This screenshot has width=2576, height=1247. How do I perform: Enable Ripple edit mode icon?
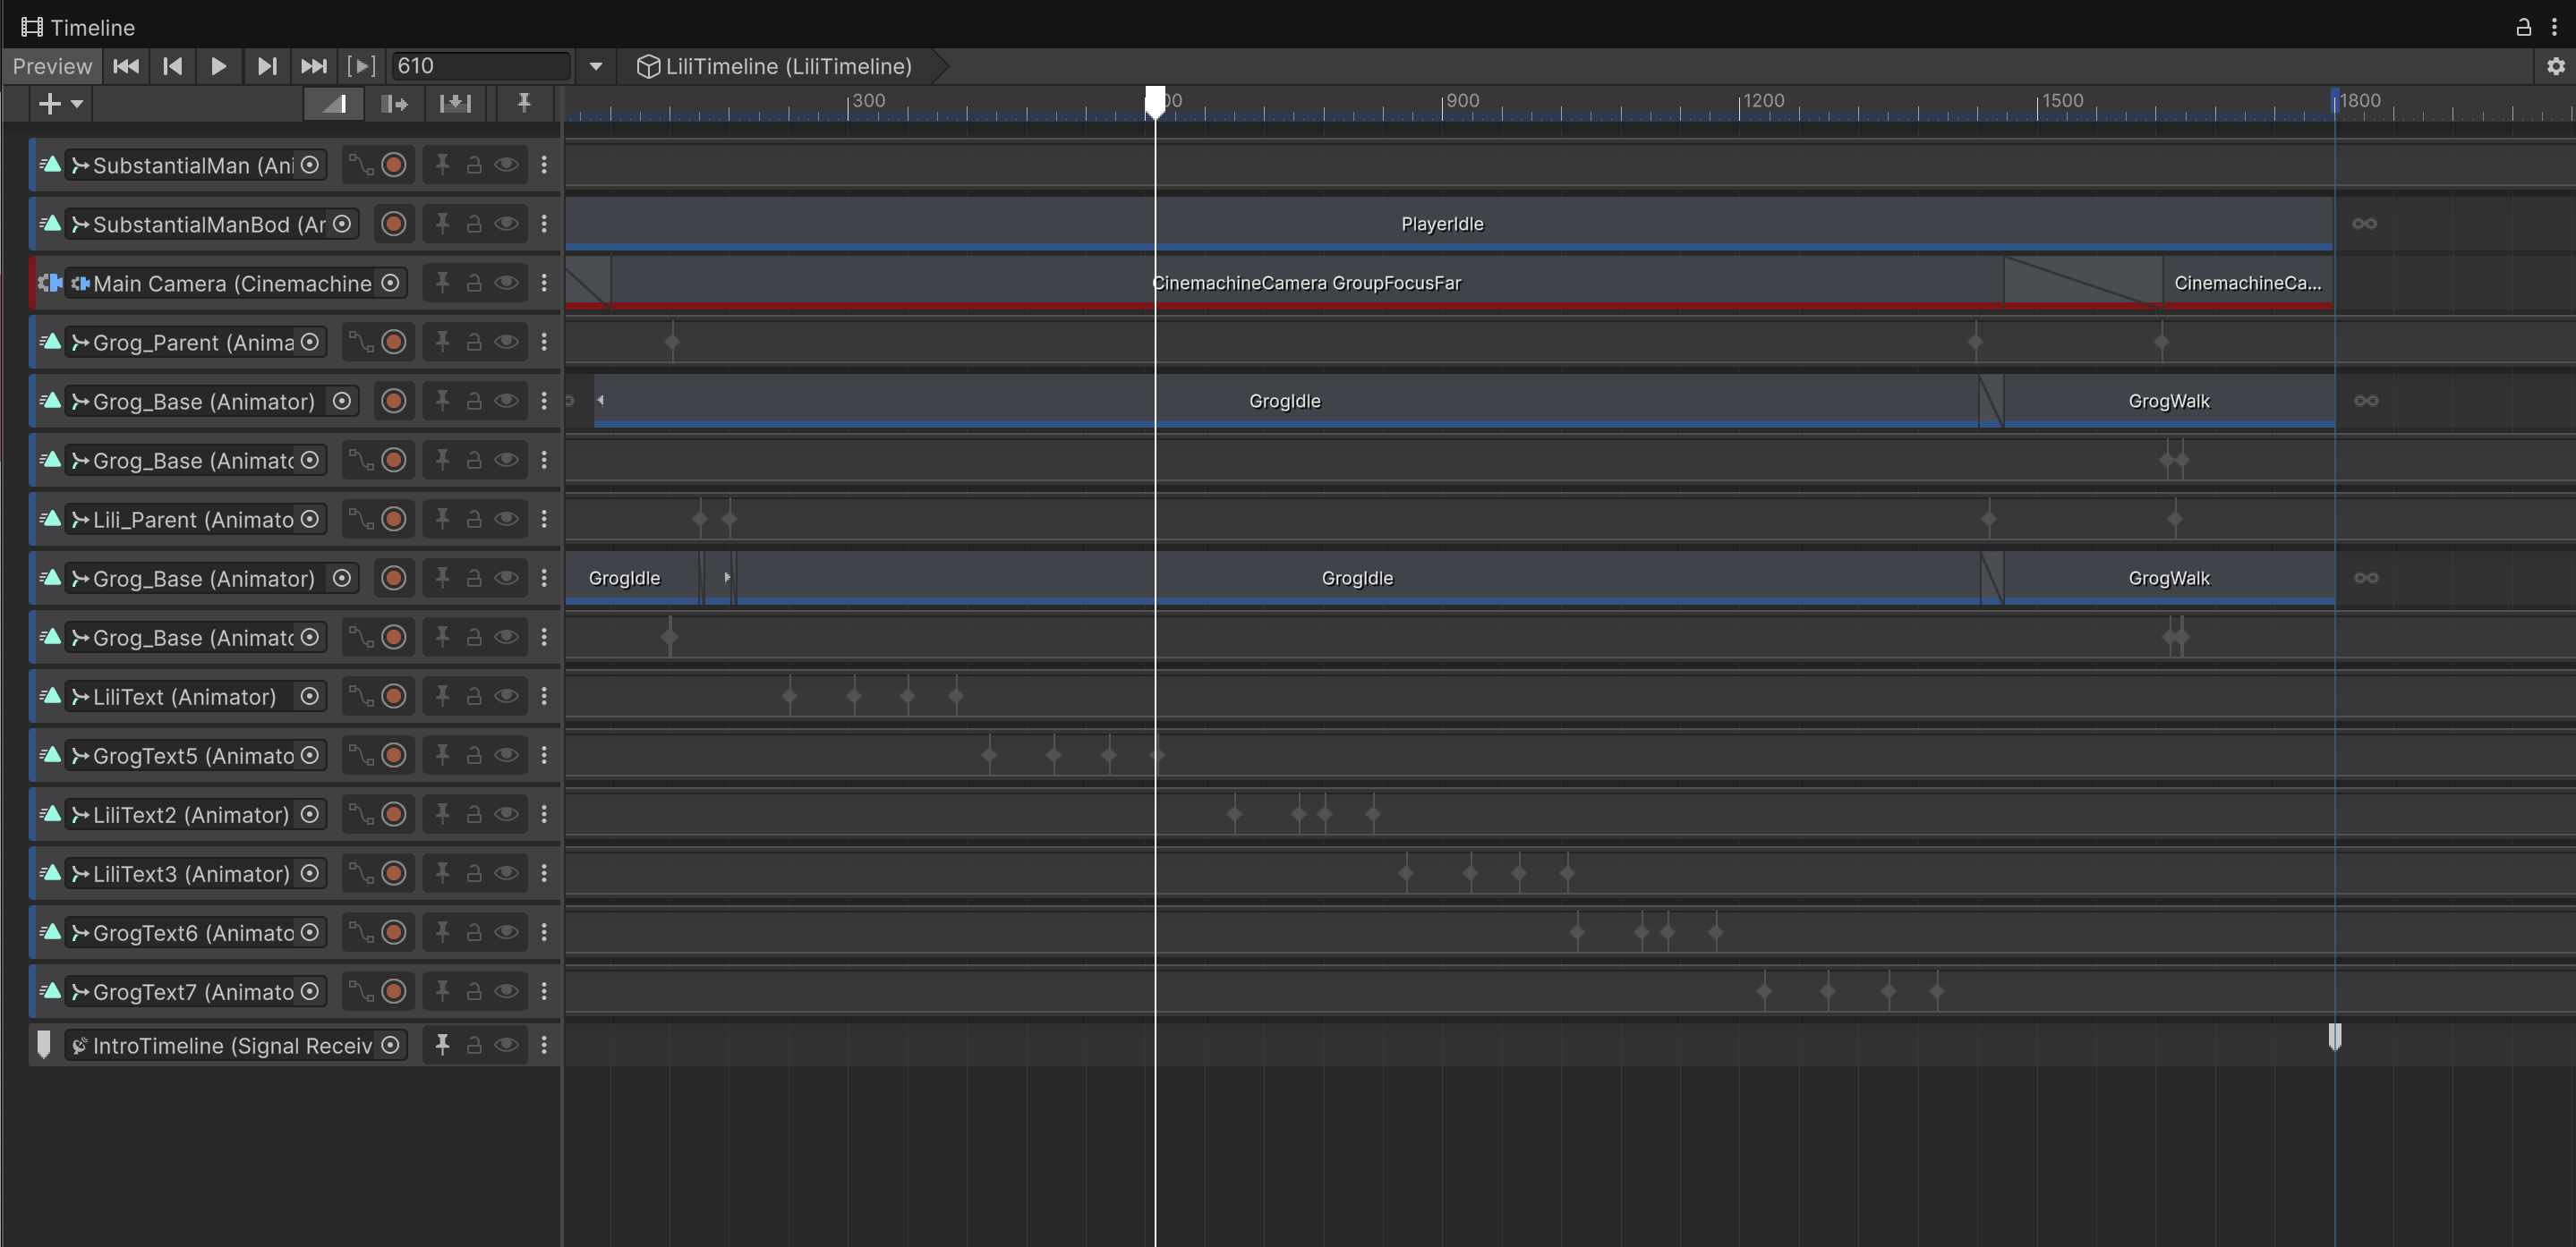point(394,103)
